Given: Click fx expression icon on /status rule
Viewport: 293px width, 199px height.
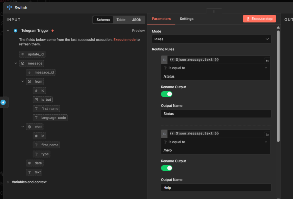Looking at the screenshot, I should coord(164,60).
